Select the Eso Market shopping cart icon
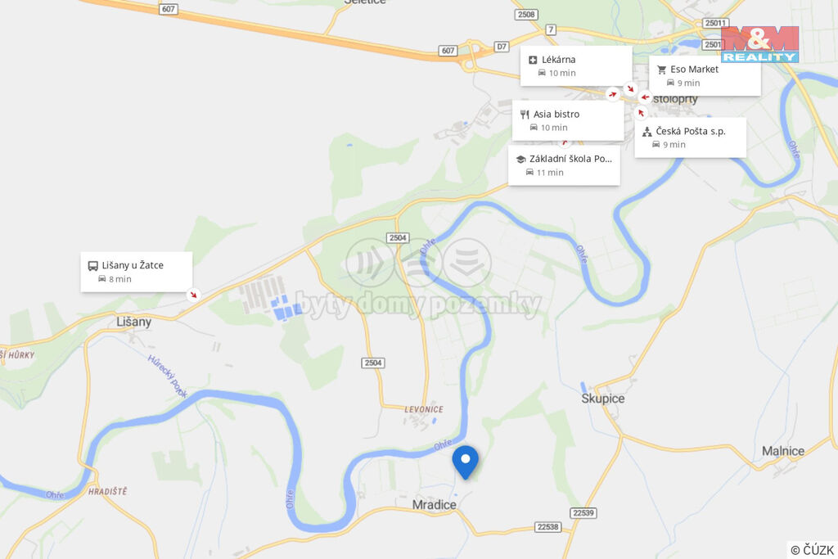The image size is (838, 559). coord(661,70)
